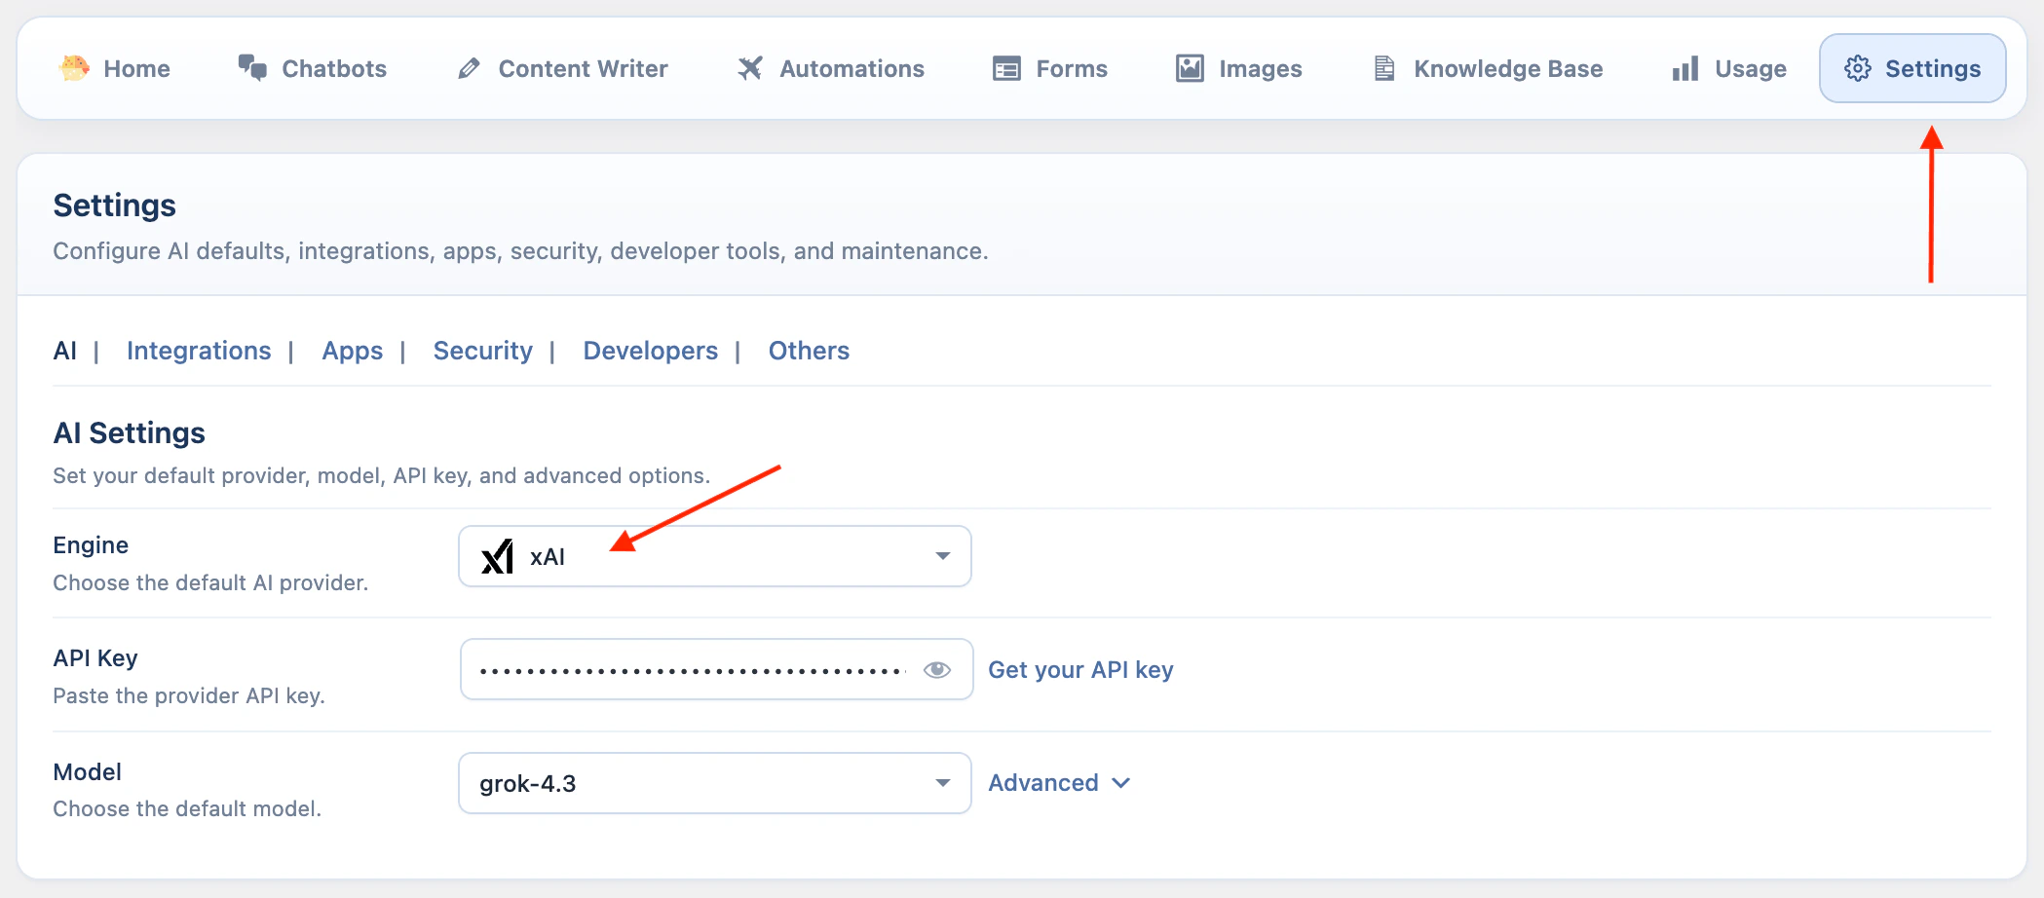This screenshot has height=898, width=2044.
Task: Follow the Get your API key link
Action: click(1080, 670)
